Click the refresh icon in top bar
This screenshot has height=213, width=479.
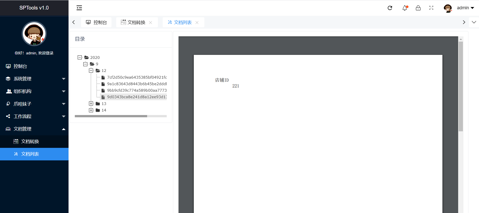pos(390,8)
